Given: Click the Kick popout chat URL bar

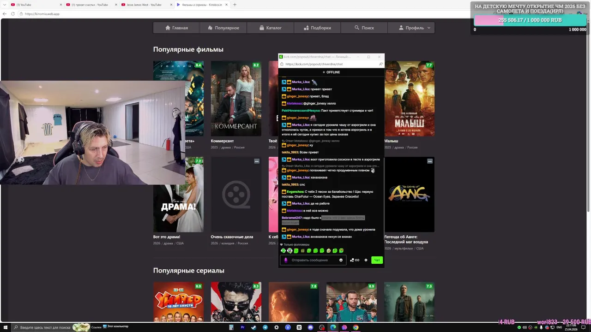Looking at the screenshot, I should click(x=331, y=64).
